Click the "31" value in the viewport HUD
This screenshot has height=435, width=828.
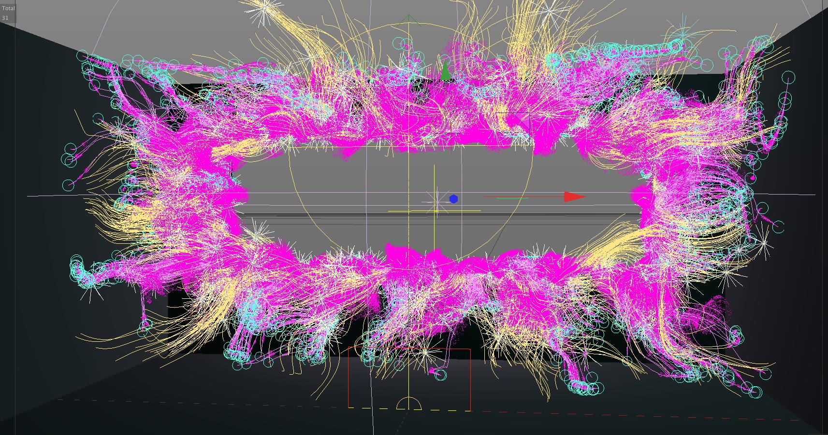click(5, 18)
